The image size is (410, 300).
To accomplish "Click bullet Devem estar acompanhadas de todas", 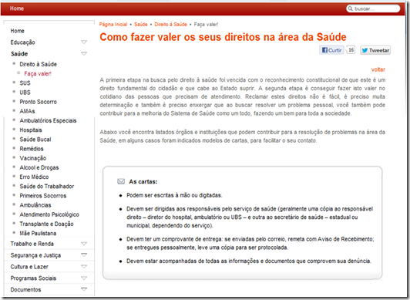I will pos(249,261).
